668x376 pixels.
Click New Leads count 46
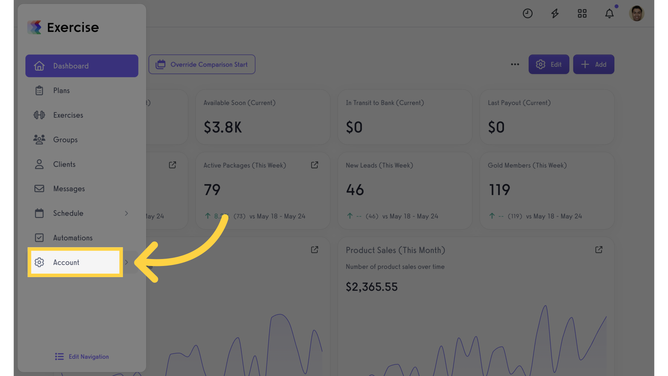[355, 190]
